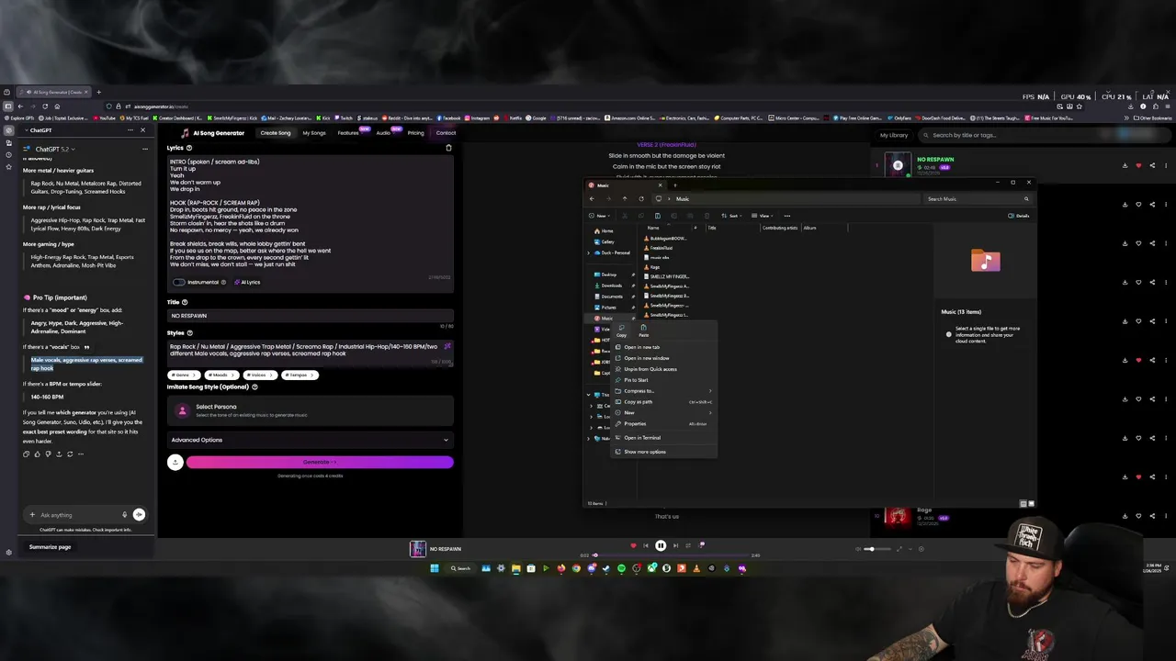Image resolution: width=1176 pixels, height=661 pixels.
Task: Click the pink Generate button
Action: click(320, 462)
